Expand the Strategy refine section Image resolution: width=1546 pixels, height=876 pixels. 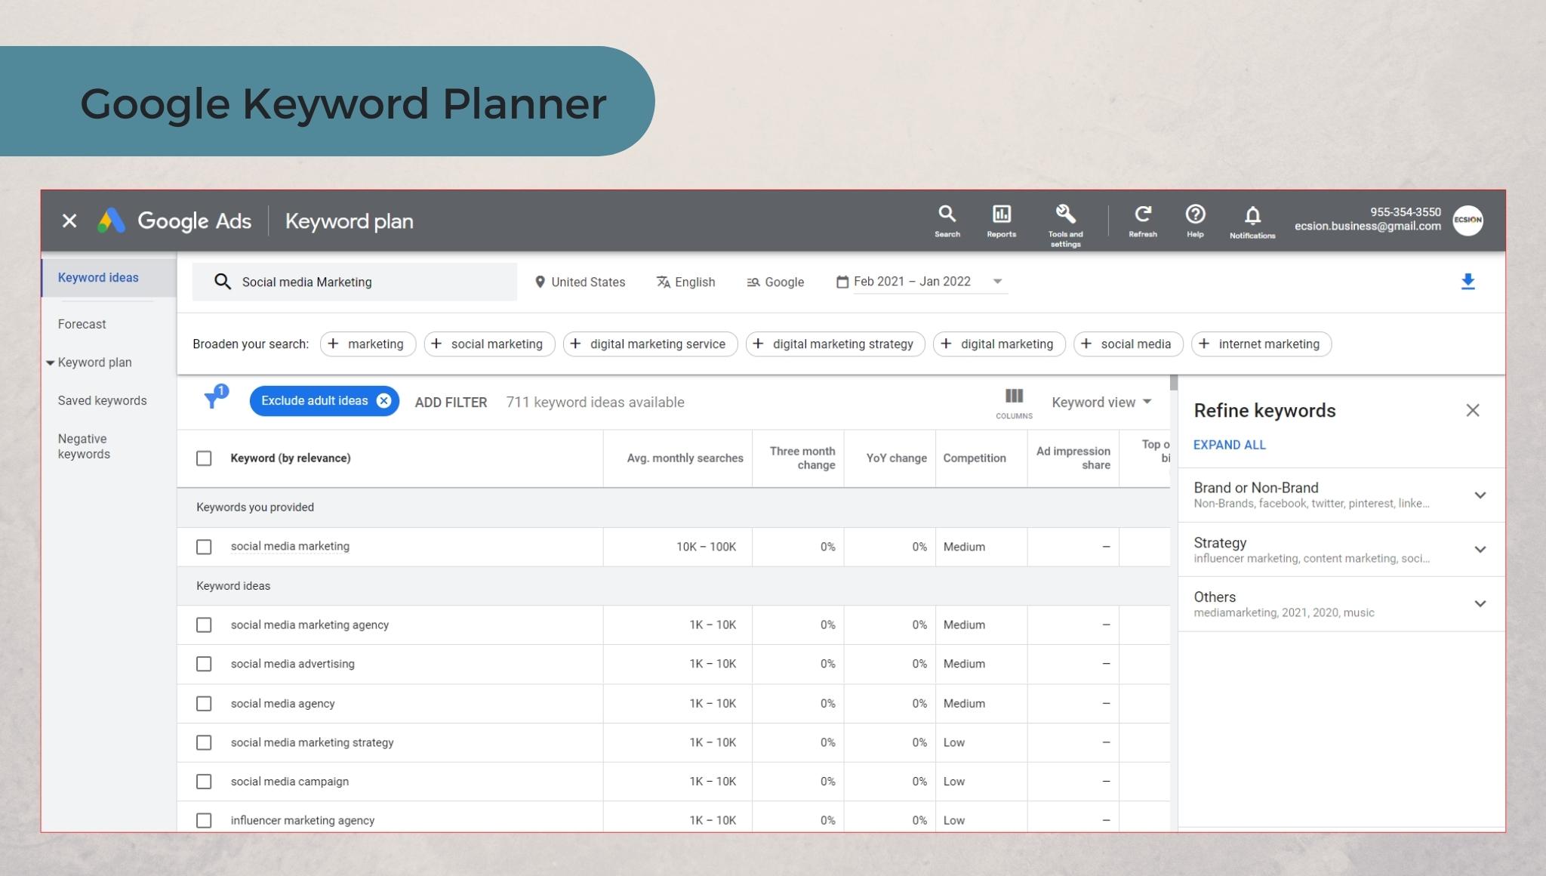(1480, 550)
